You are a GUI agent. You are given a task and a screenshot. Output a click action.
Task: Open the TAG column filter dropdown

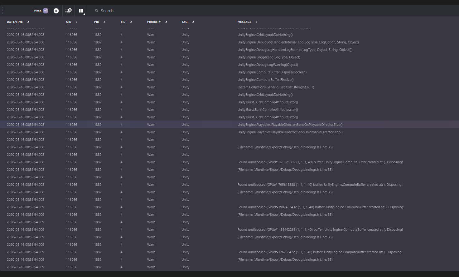[193, 22]
